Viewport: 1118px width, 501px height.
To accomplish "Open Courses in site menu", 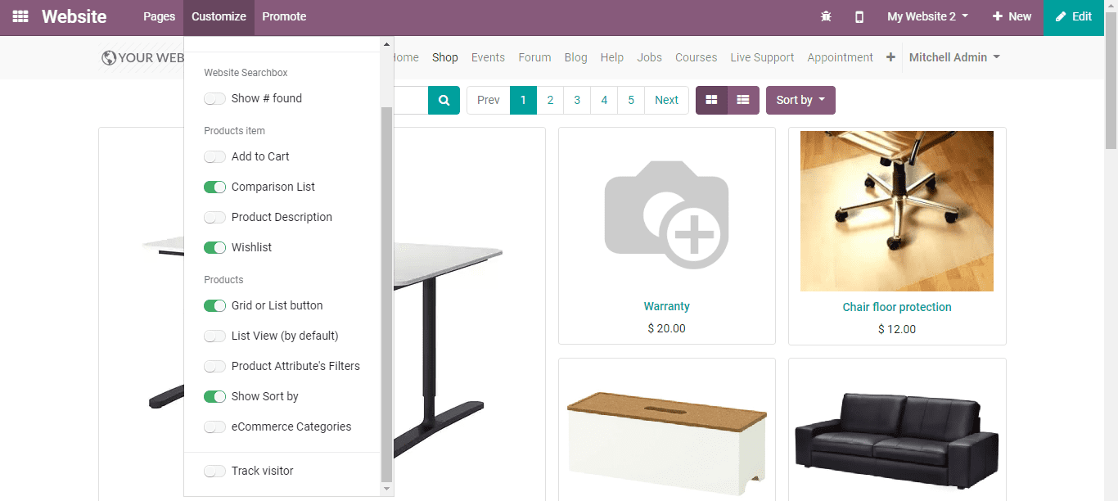I will coord(696,57).
